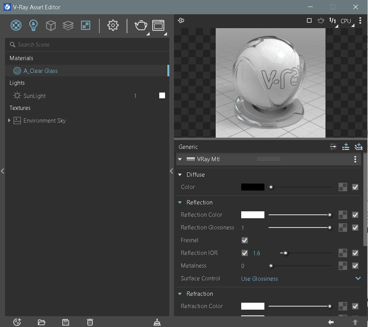Click the Delete Asset trash icon
The width and height of the screenshot is (368, 327).
tap(90, 322)
